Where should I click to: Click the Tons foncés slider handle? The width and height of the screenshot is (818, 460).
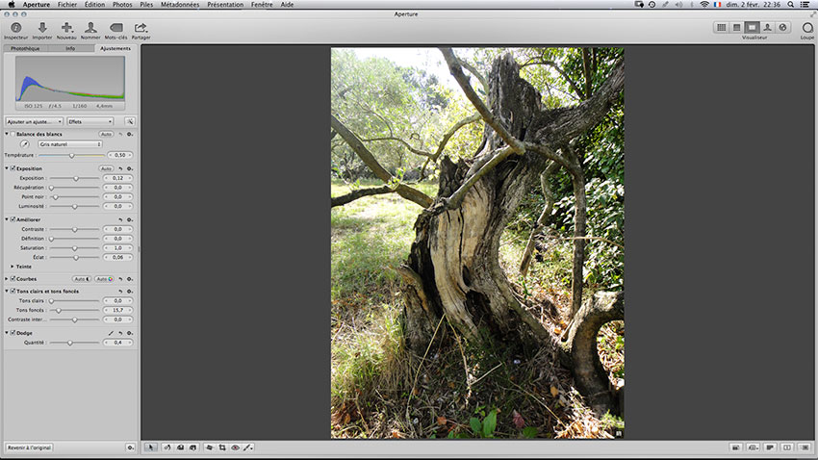pyautogui.click(x=59, y=310)
